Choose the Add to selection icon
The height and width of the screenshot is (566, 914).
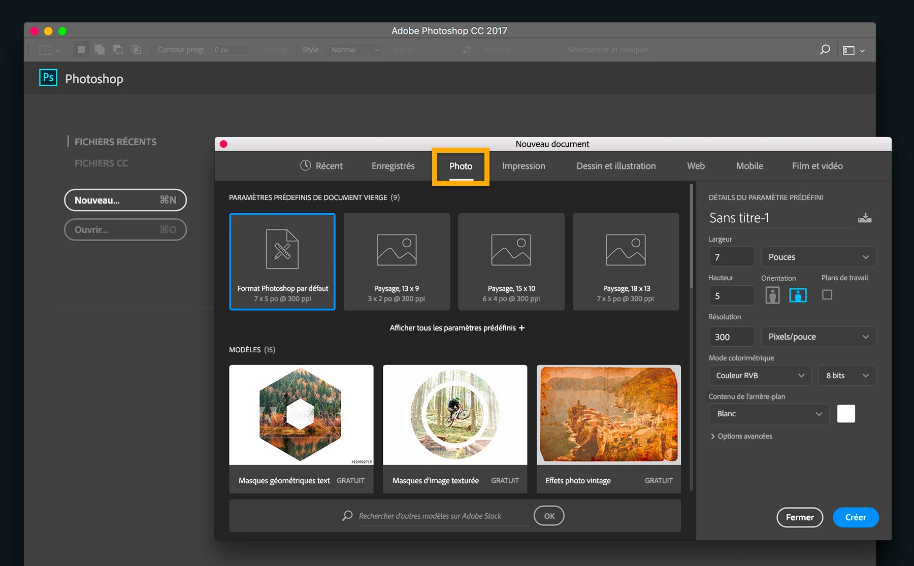pos(100,50)
